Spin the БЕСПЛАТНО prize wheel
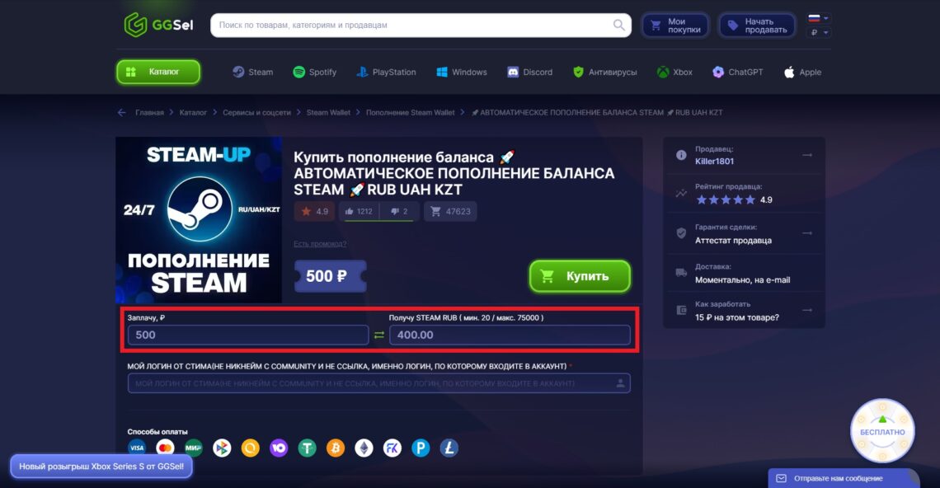 pyautogui.click(x=882, y=431)
